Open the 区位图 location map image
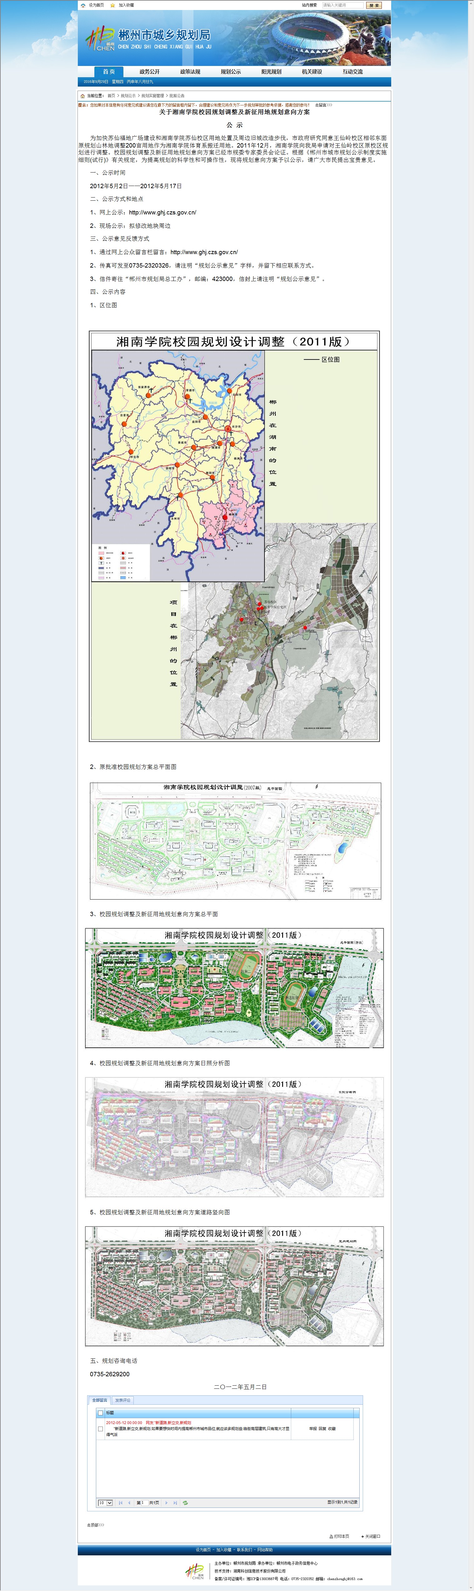 235,536
